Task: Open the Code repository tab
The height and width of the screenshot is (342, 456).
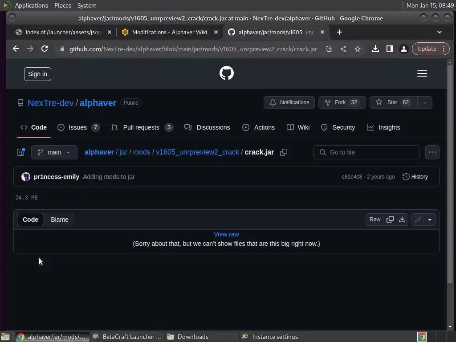Action: pyautogui.click(x=34, y=127)
